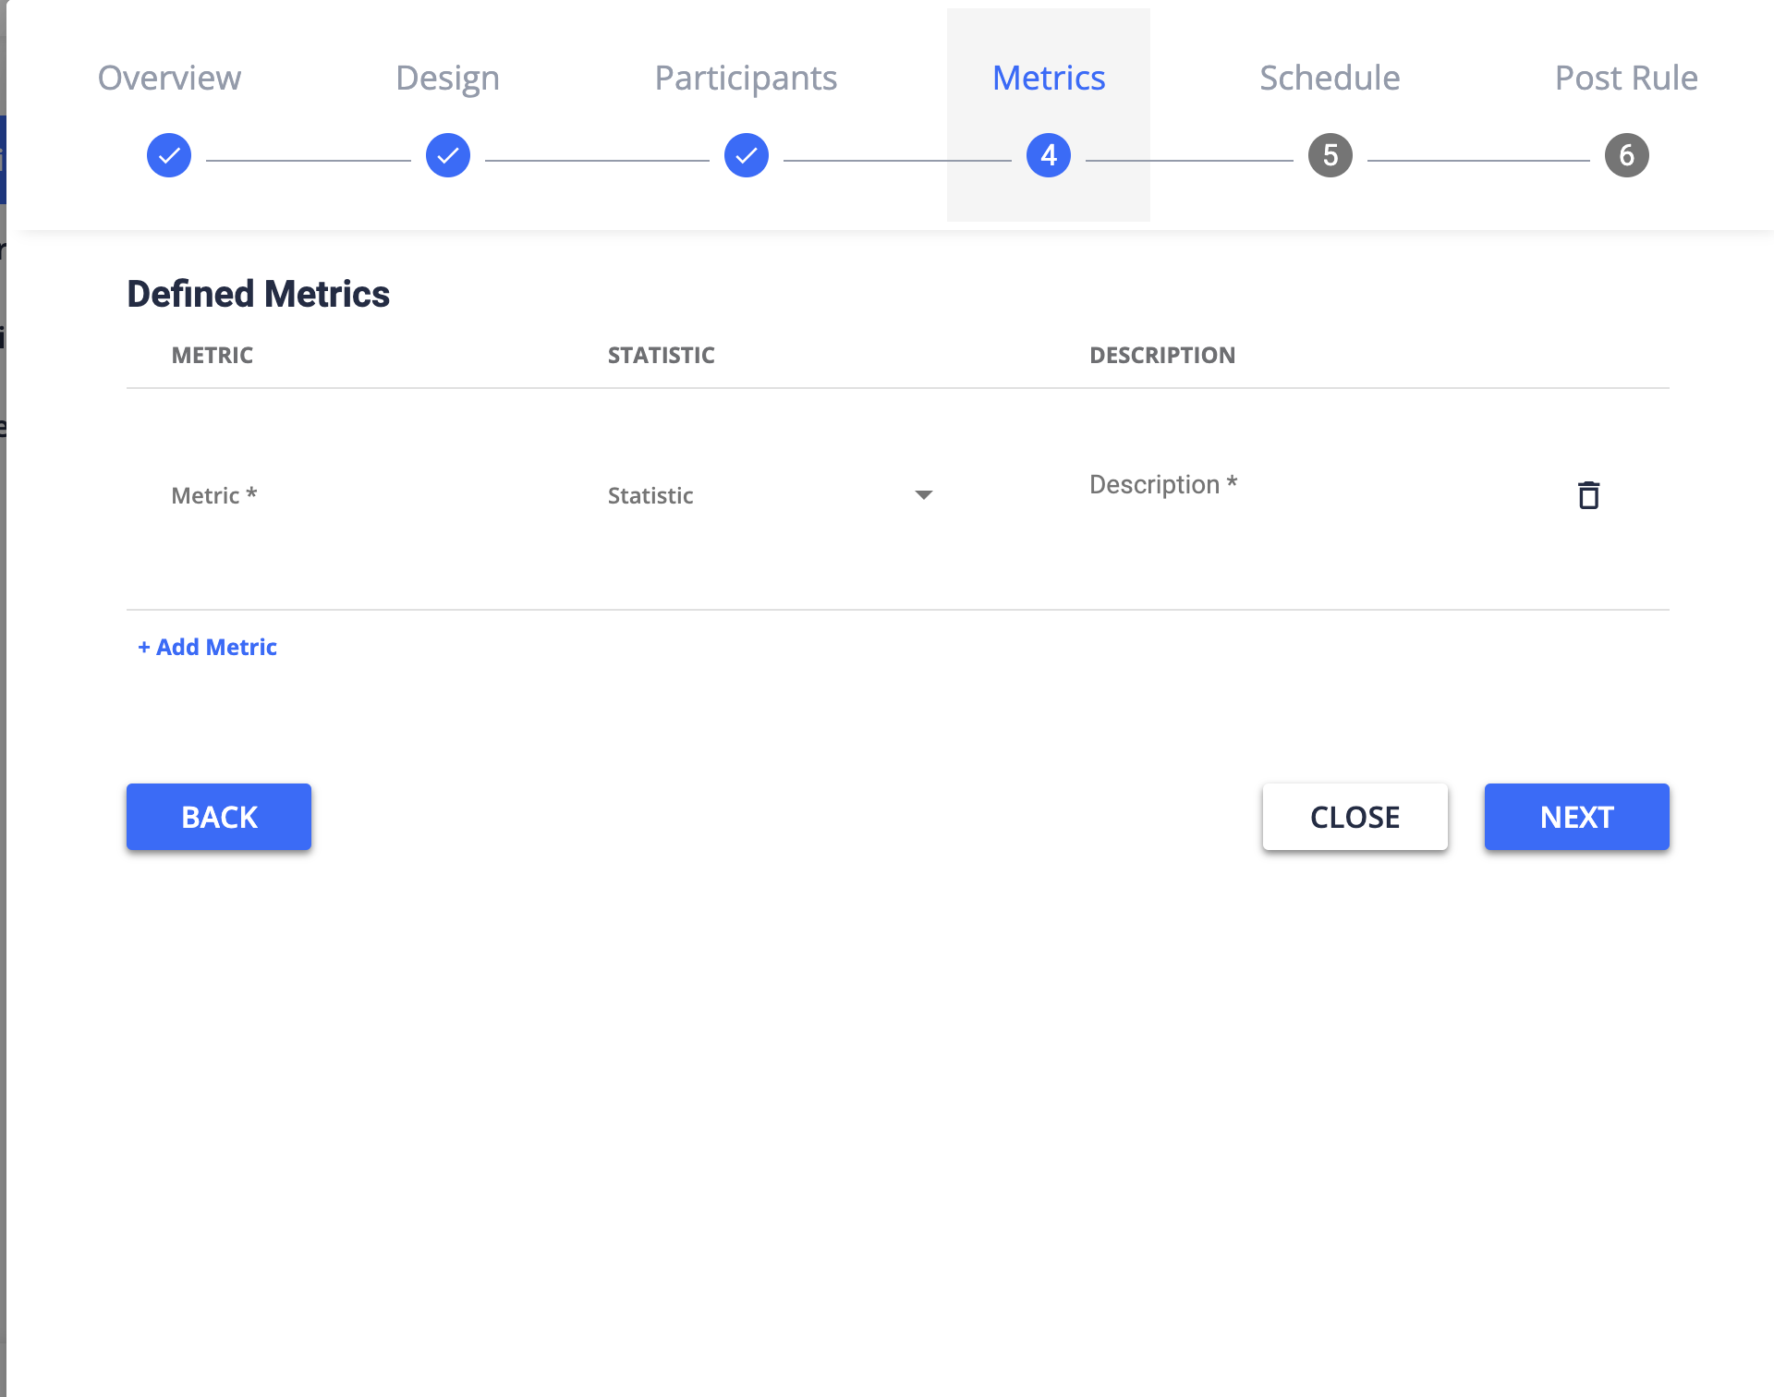Open the Post Rule tab

(1626, 78)
